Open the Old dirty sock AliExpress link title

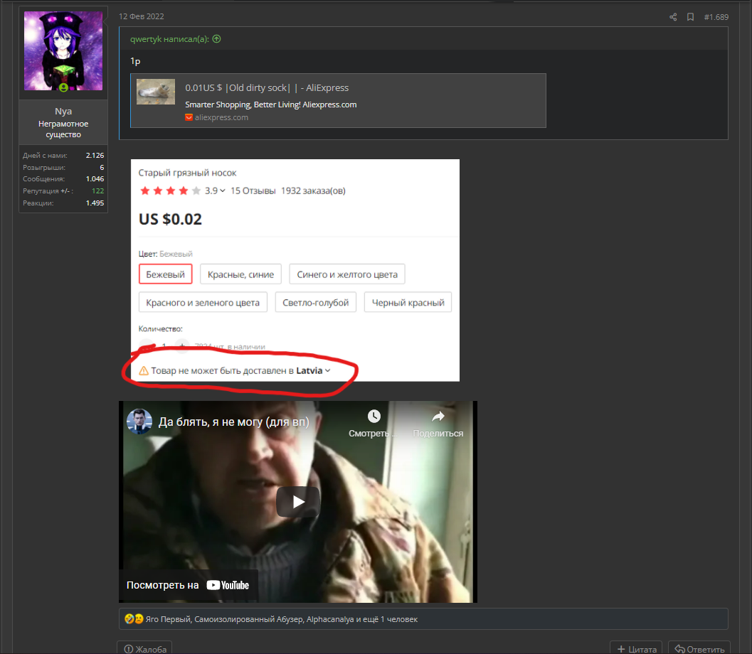click(x=267, y=87)
